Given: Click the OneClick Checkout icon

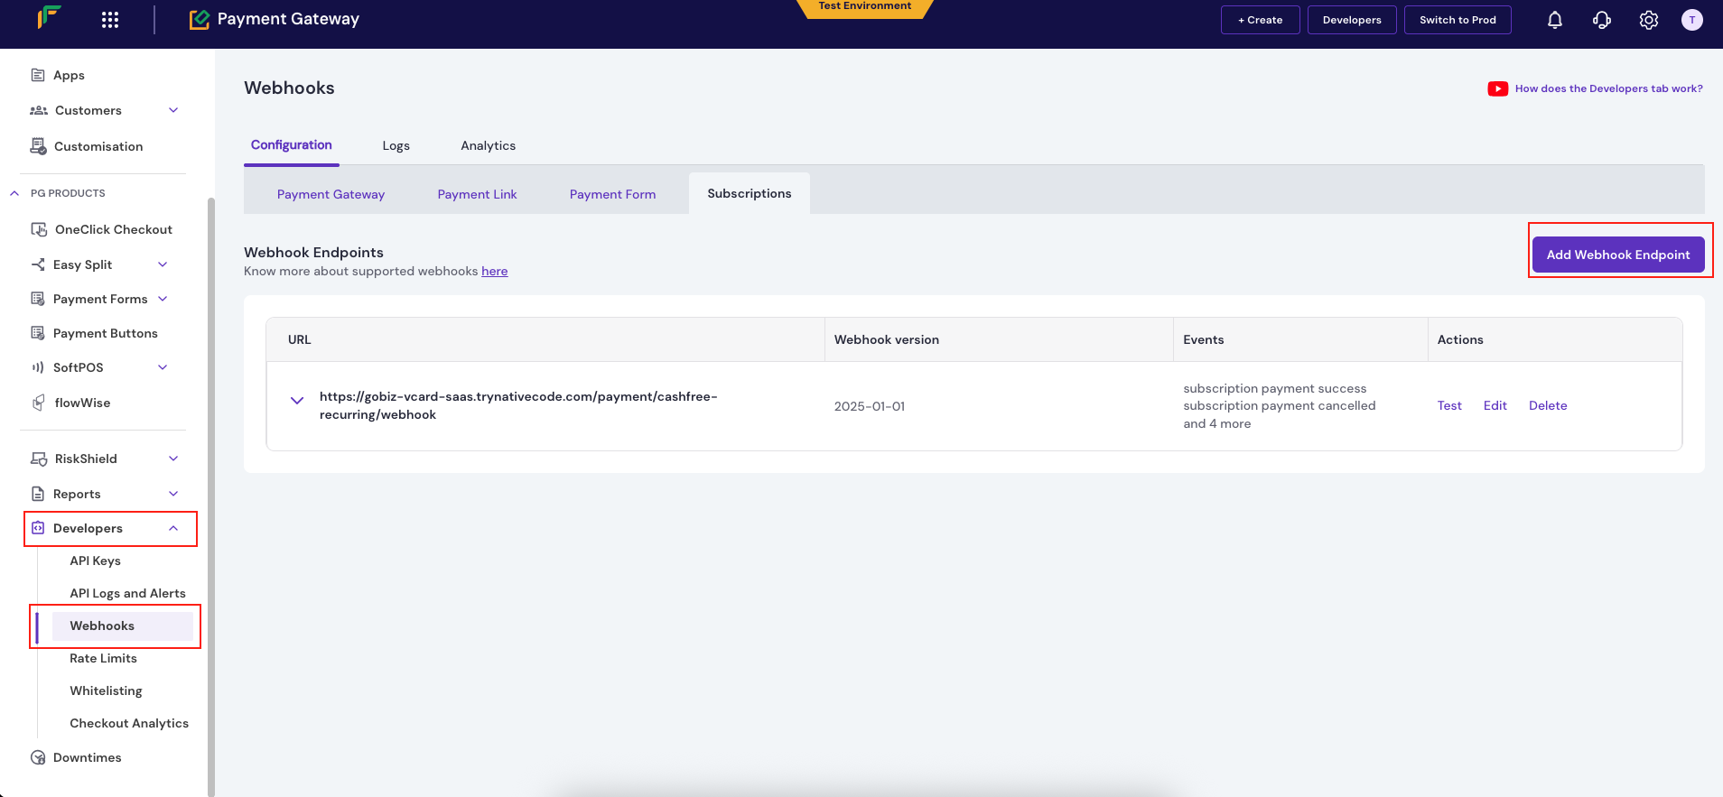Looking at the screenshot, I should click(39, 229).
